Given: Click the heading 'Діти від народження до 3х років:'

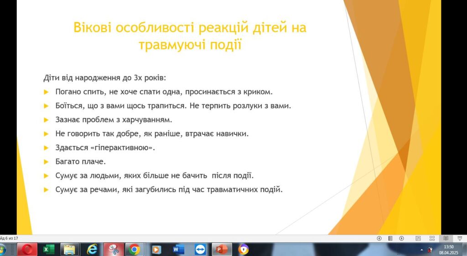Looking at the screenshot, I should pyautogui.click(x=104, y=78).
